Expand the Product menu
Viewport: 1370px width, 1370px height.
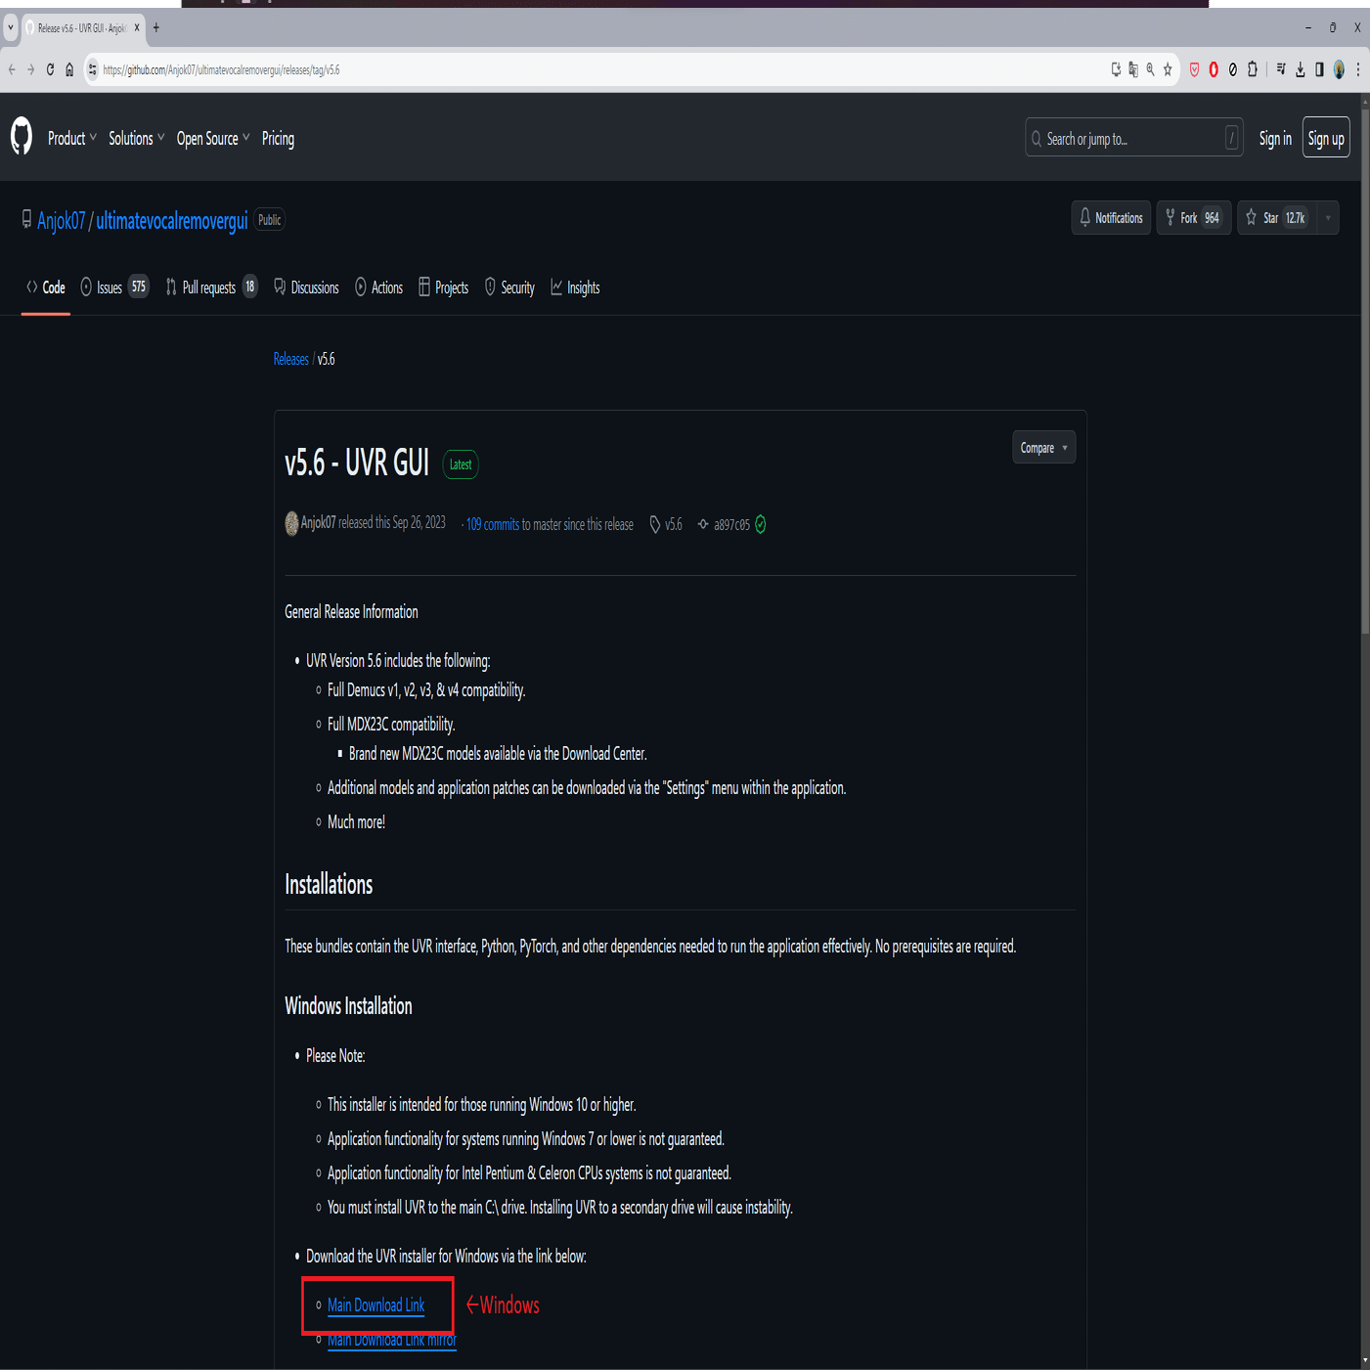click(x=72, y=138)
